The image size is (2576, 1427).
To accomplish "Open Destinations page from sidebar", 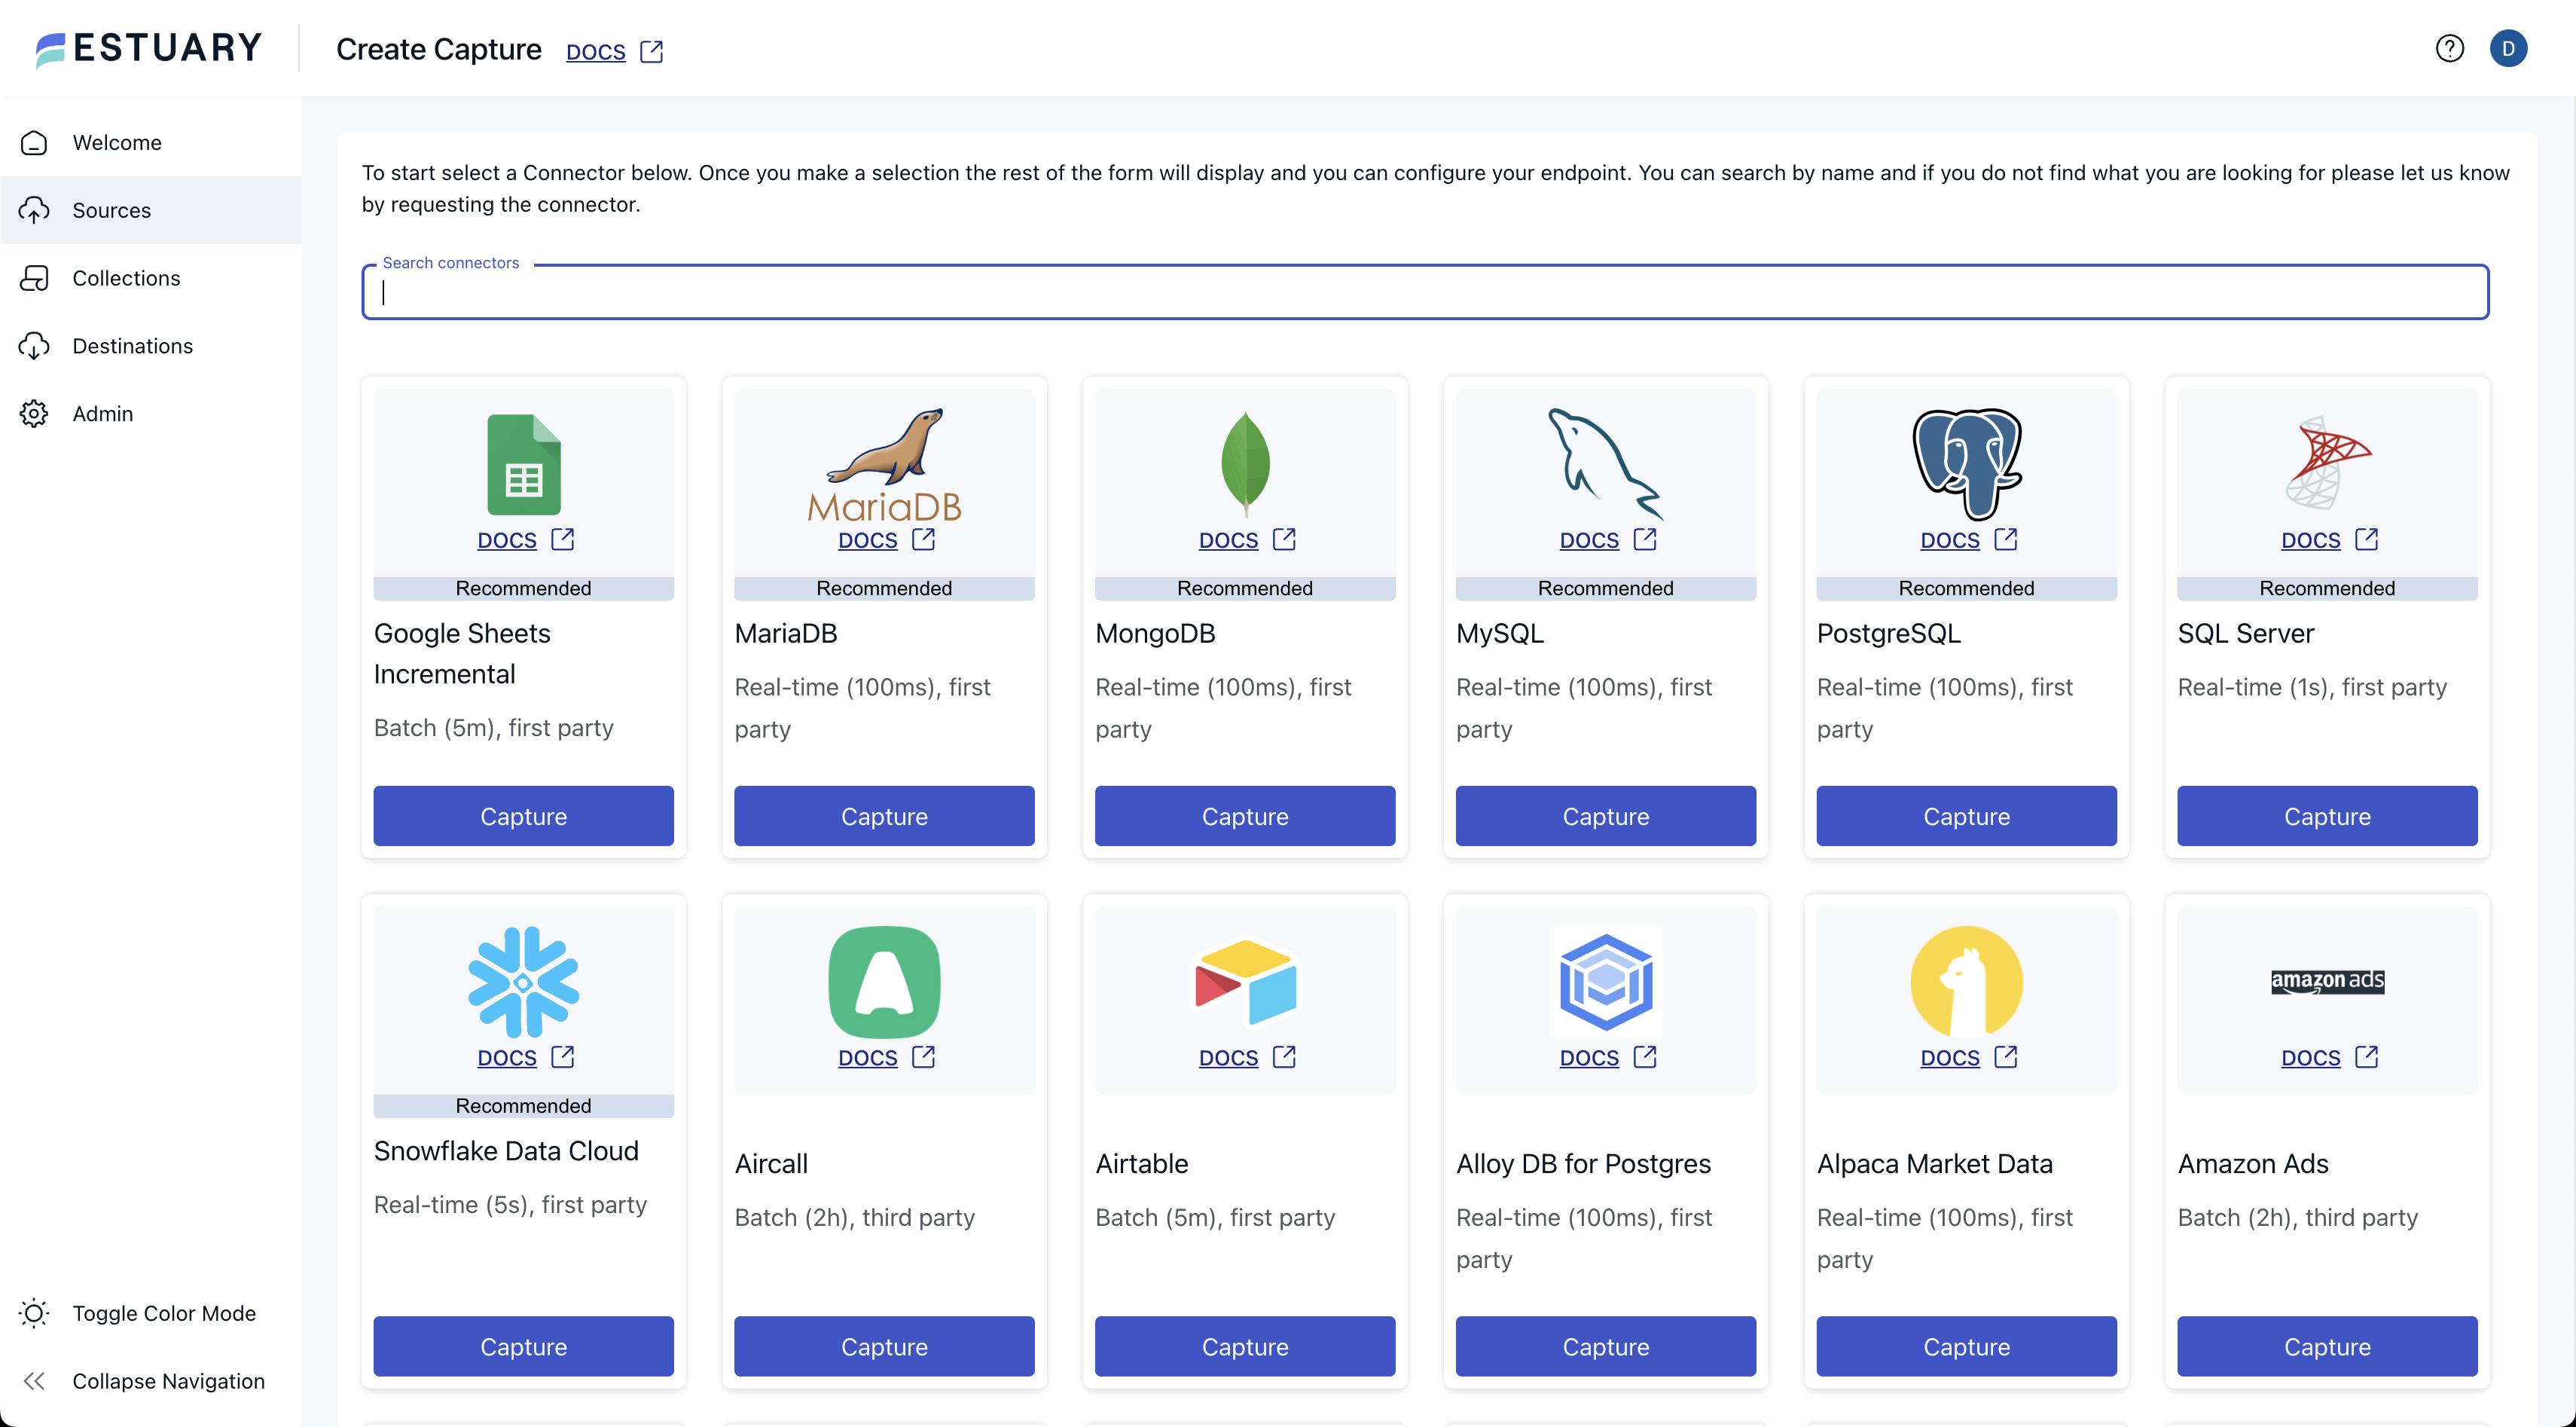I will [x=132, y=346].
